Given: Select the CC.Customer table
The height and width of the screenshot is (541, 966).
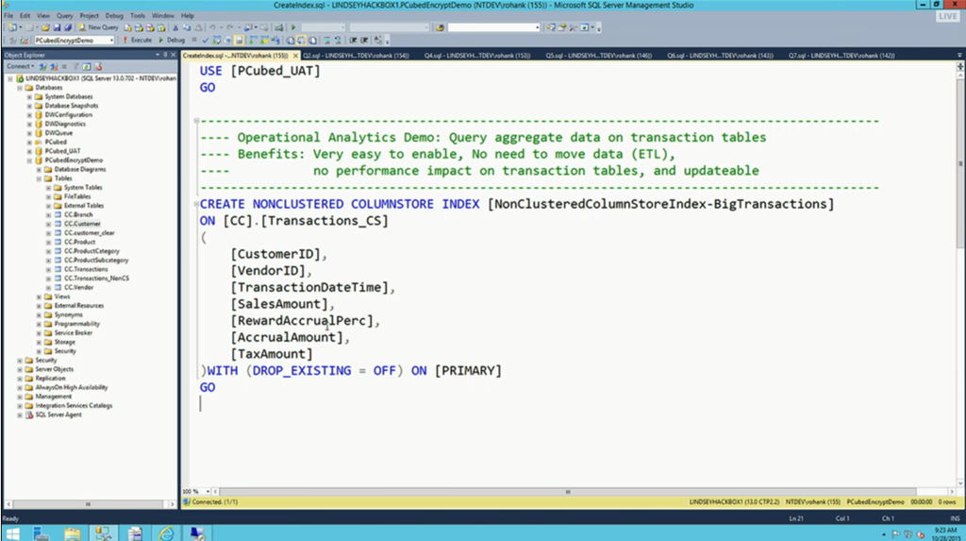Looking at the screenshot, I should [x=82, y=224].
